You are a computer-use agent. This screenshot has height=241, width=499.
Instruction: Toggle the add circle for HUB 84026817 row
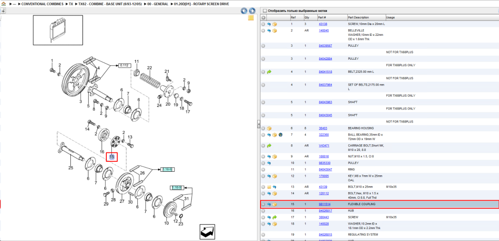(x=263, y=211)
